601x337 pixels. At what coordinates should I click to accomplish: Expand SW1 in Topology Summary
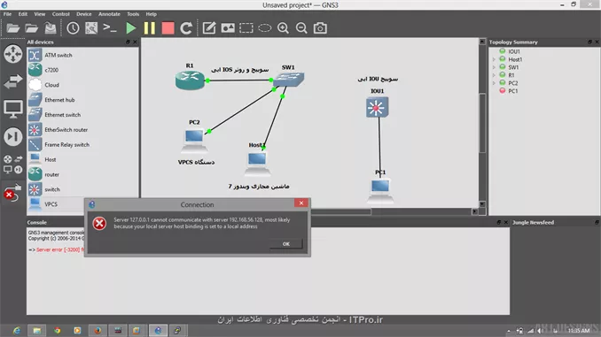494,67
